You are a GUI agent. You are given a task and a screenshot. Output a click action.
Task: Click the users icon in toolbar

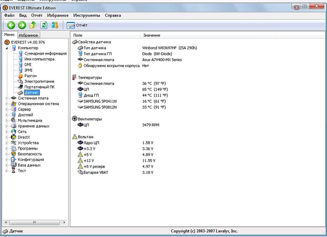[x=55, y=25]
